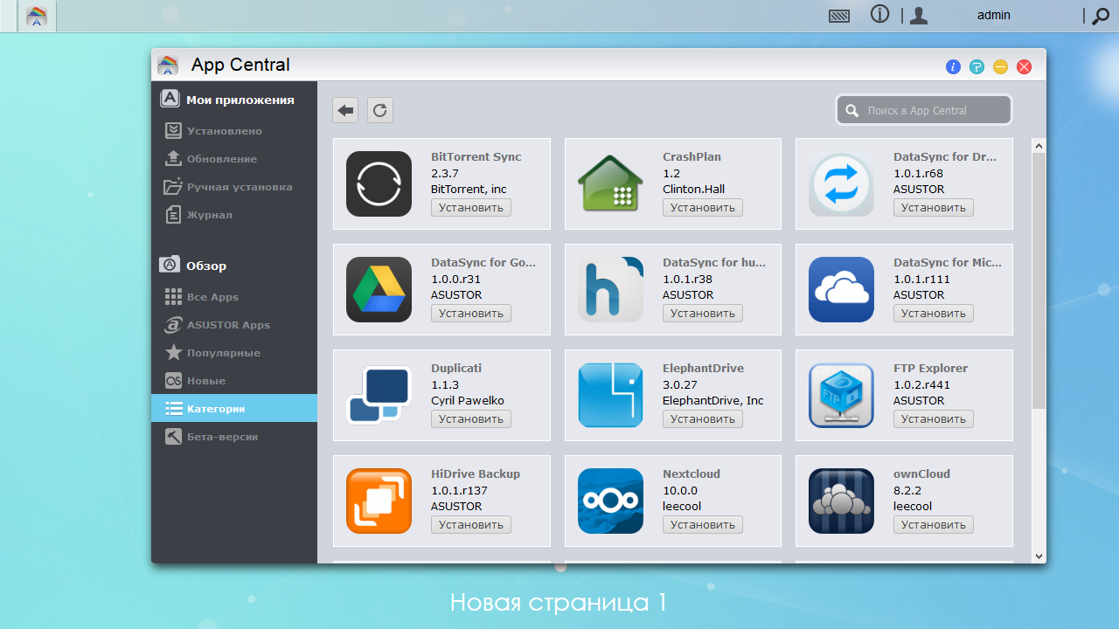Open the CrashPlan green house icon
This screenshot has height=629, width=1119.
coord(610,183)
